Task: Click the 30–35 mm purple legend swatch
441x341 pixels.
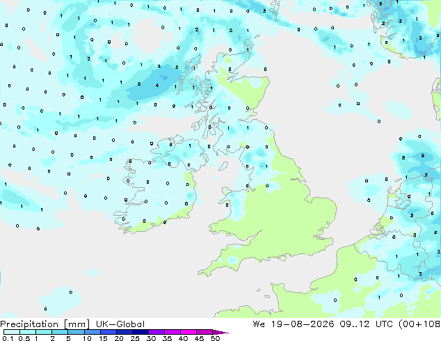Action: (x=157, y=332)
